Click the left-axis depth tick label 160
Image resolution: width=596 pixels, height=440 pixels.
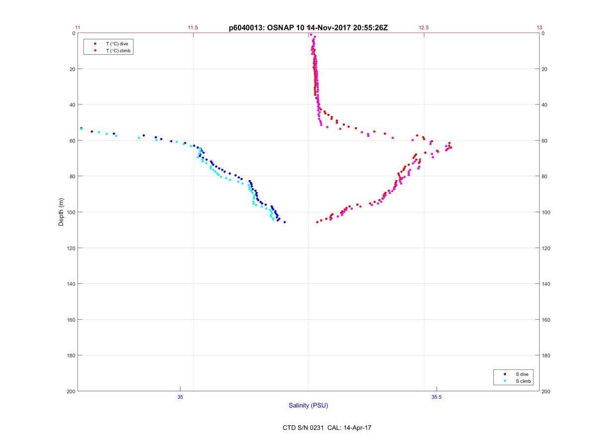(71, 320)
